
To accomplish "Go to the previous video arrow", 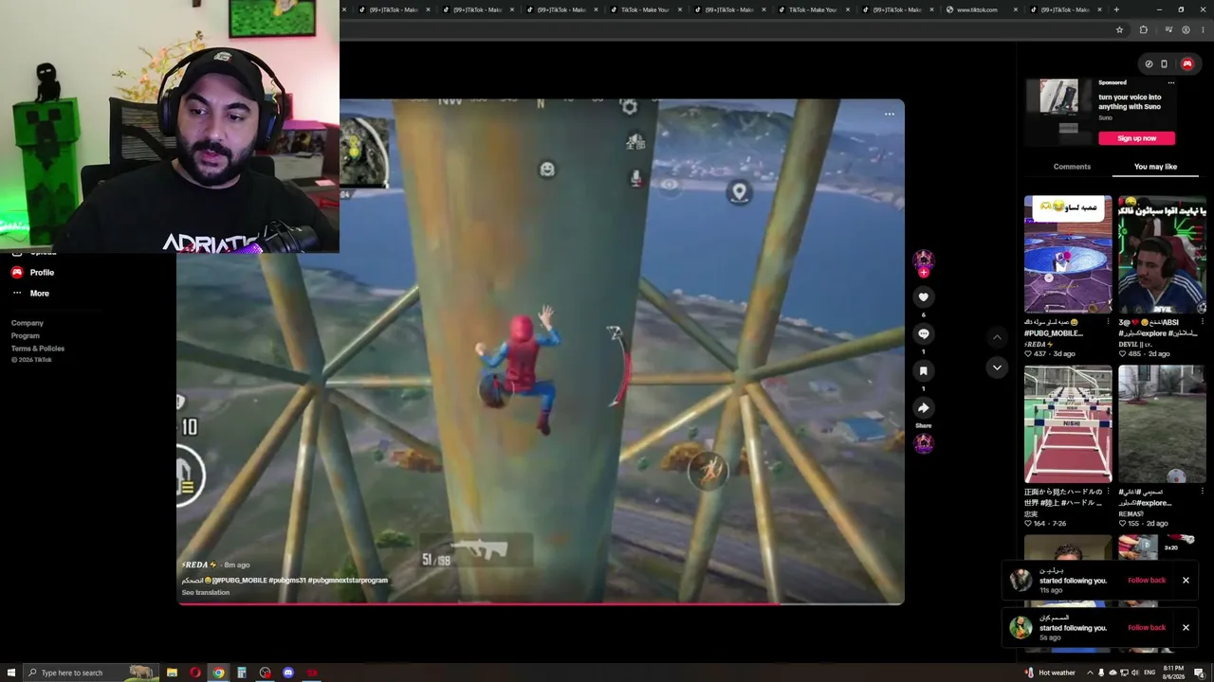I will 997,337.
